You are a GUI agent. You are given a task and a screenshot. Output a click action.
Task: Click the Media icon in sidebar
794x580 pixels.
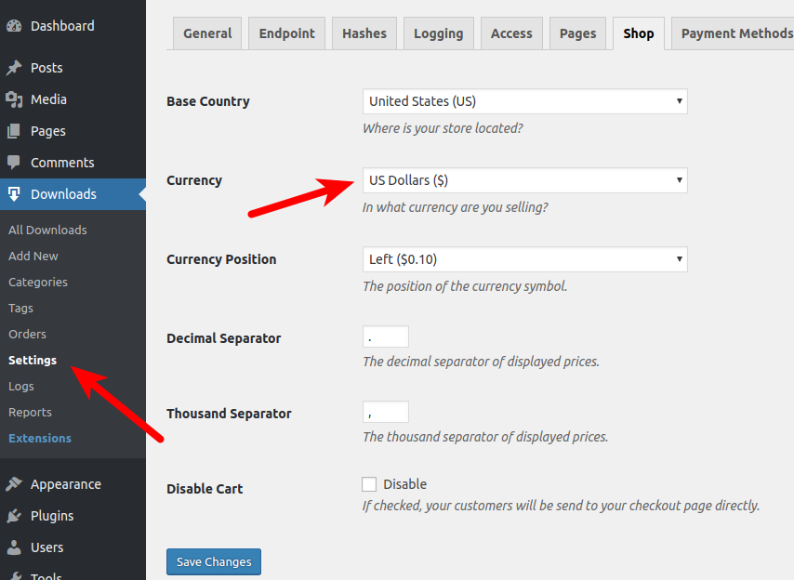[x=14, y=99]
